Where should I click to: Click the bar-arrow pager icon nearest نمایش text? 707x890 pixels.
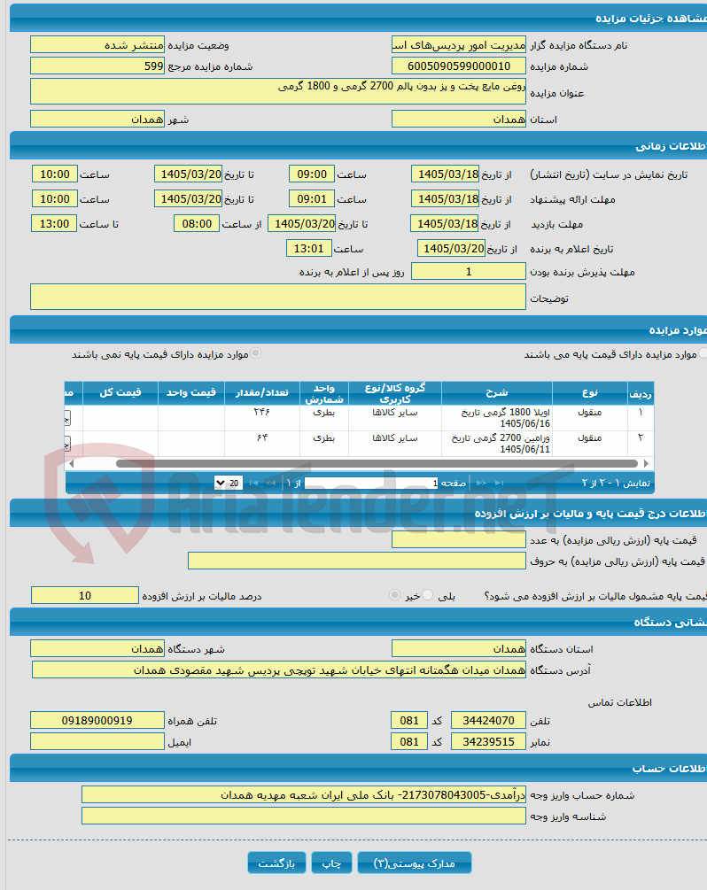(499, 483)
